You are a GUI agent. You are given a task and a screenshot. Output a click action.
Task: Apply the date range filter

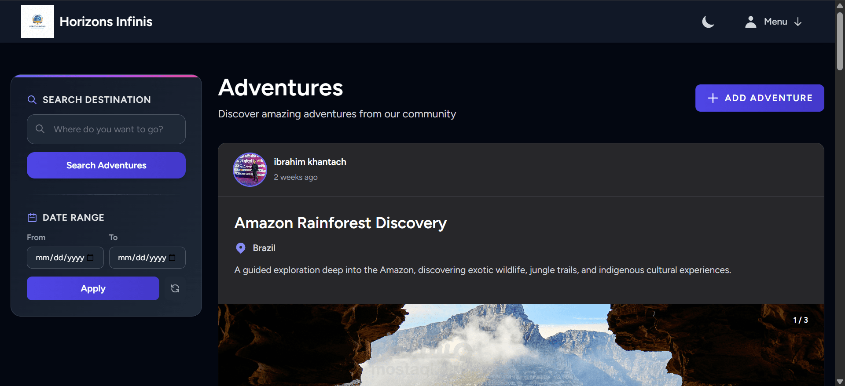click(93, 288)
